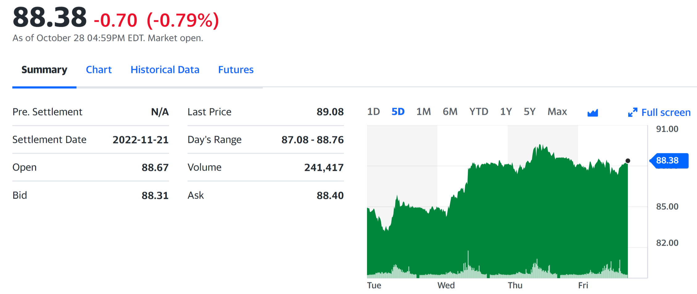The height and width of the screenshot is (294, 697).
Task: Set chart range to 1Y
Action: [x=506, y=112]
